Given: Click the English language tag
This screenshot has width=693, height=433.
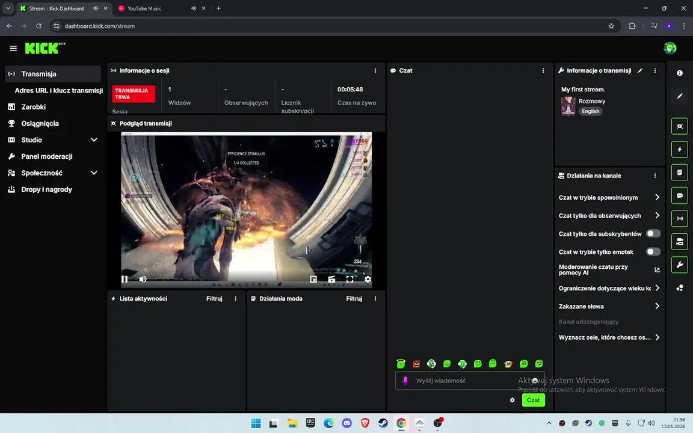Looking at the screenshot, I should 591,111.
